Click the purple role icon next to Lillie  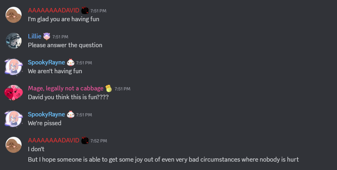47,36
